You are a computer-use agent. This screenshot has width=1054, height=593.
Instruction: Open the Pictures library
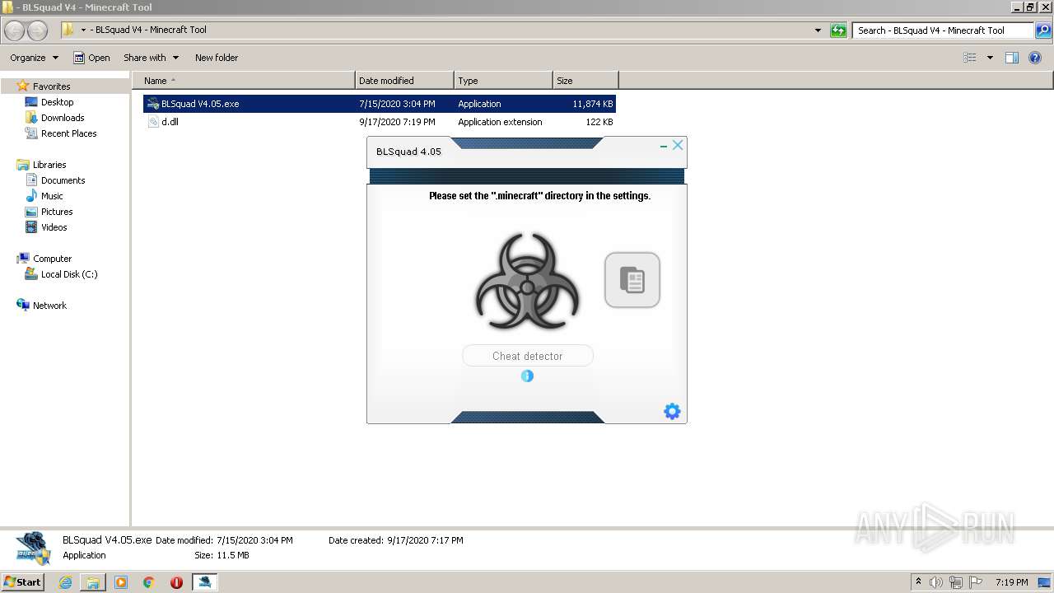click(57, 212)
